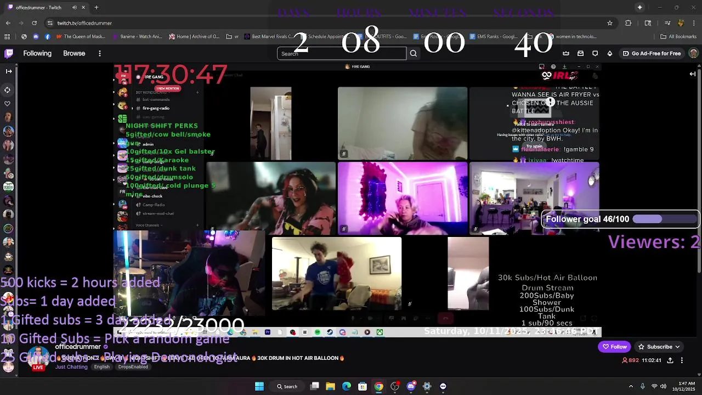The width and height of the screenshot is (702, 395).
Task: Click into the Twitch search field
Action: click(342, 53)
